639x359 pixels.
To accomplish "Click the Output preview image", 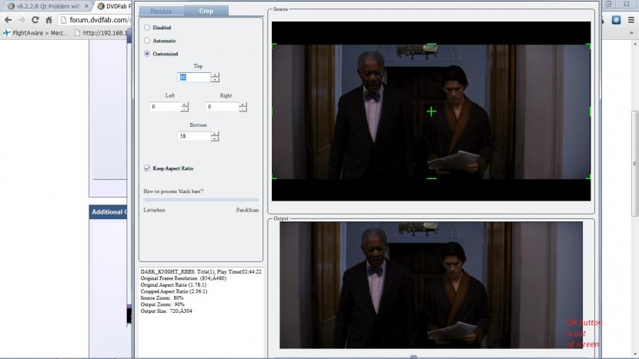I will [x=431, y=285].
